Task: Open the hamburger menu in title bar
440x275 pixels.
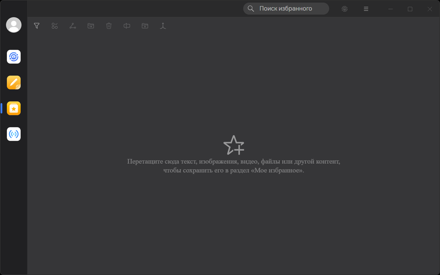Action: tap(366, 9)
